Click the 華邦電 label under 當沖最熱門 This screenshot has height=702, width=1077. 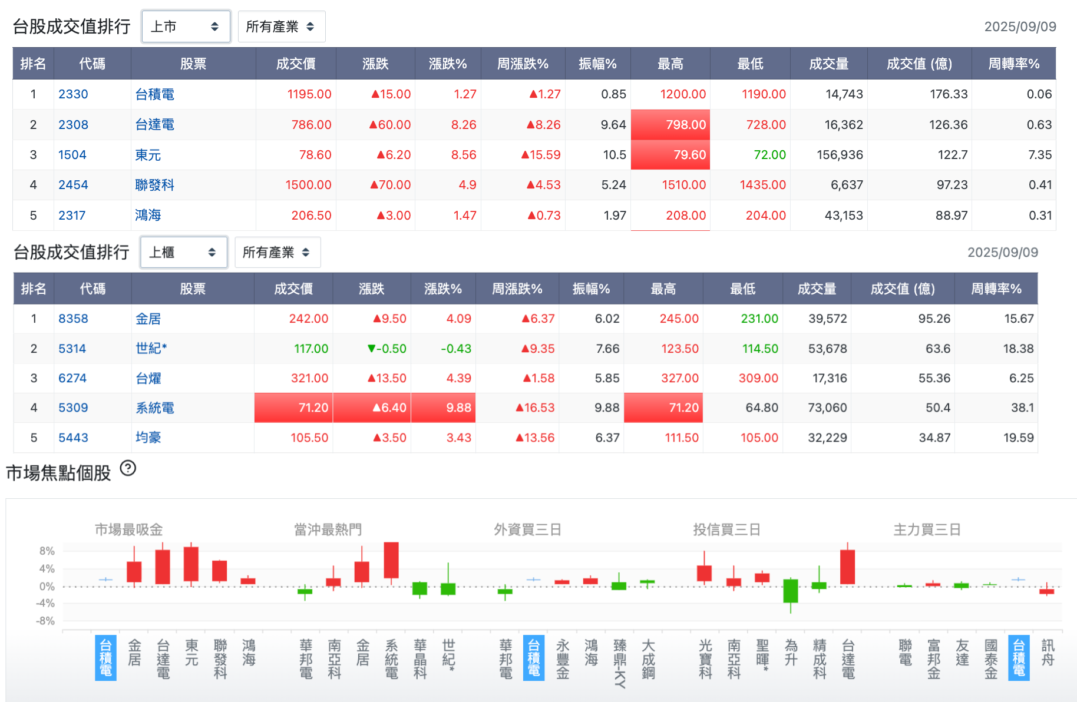tap(306, 659)
